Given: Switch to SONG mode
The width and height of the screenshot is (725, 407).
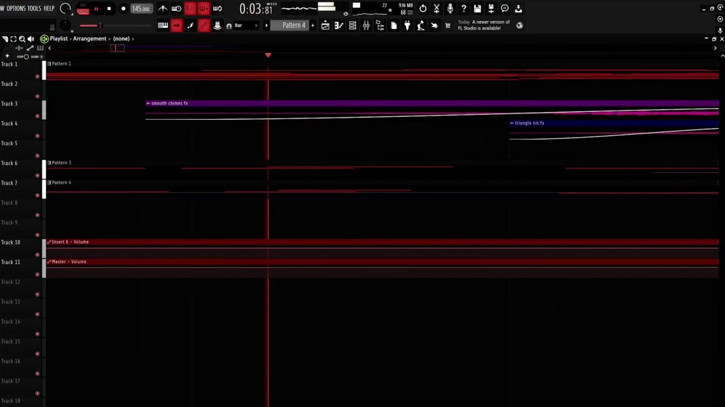Looking at the screenshot, I should tap(83, 11).
